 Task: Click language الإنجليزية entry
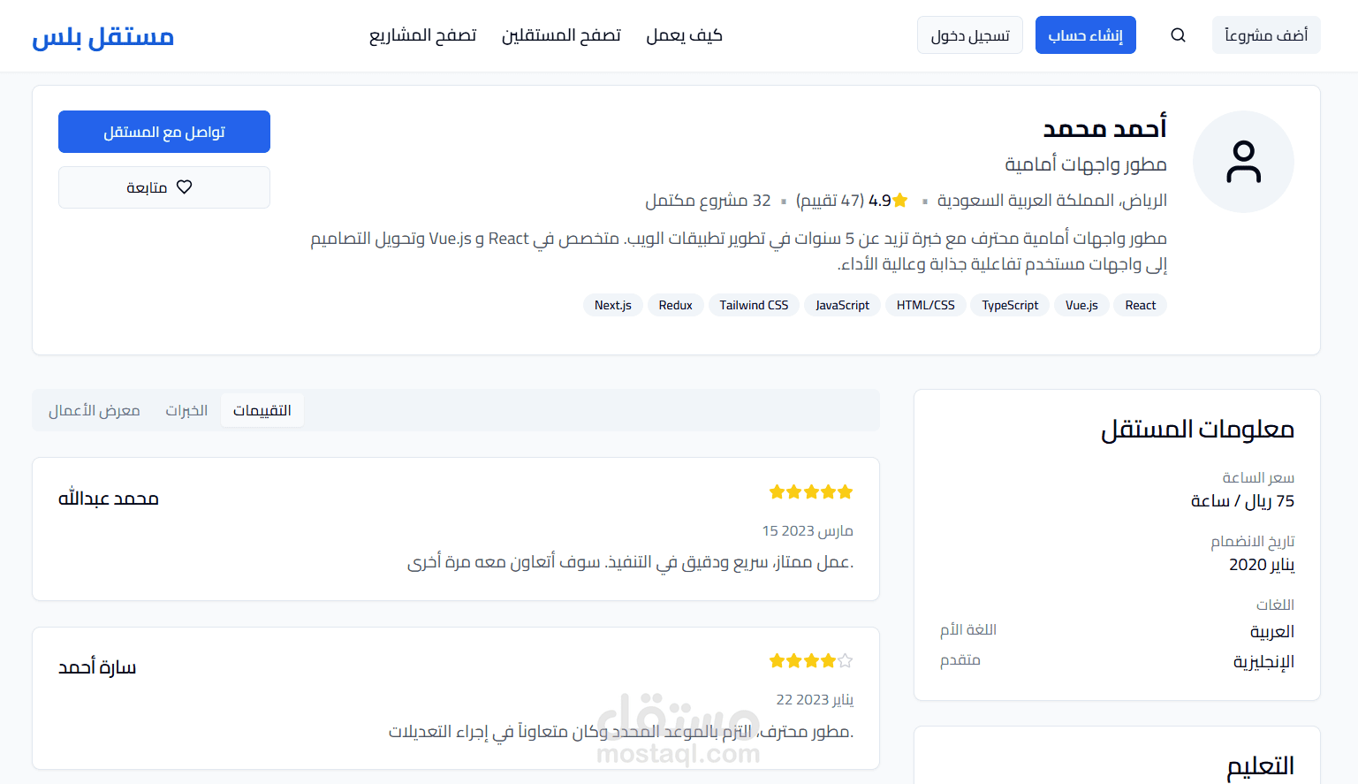pos(1263,662)
